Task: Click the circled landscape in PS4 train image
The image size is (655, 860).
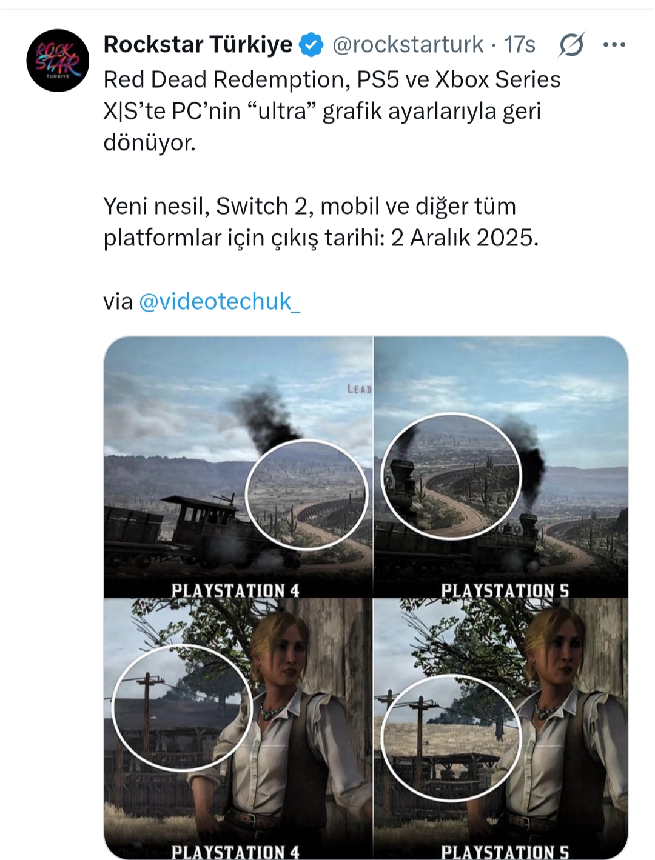Action: [x=307, y=494]
